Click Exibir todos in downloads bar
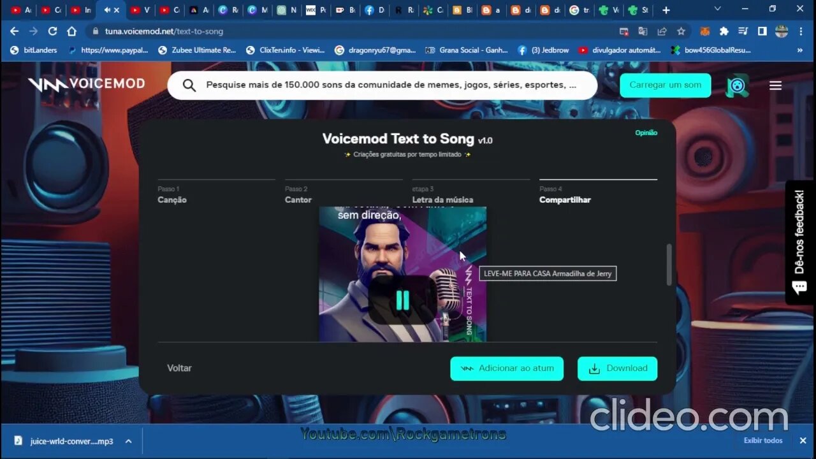This screenshot has height=459, width=816. pos(763,441)
